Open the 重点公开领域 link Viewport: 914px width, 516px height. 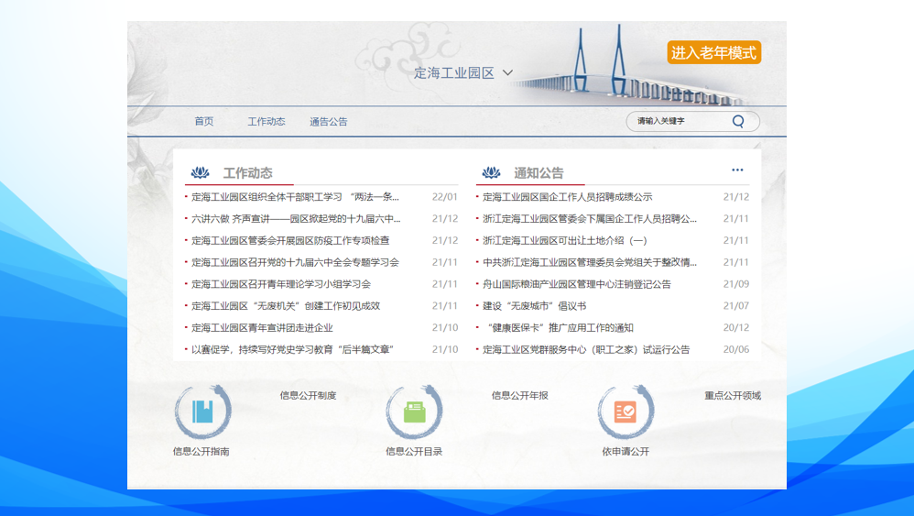click(732, 396)
